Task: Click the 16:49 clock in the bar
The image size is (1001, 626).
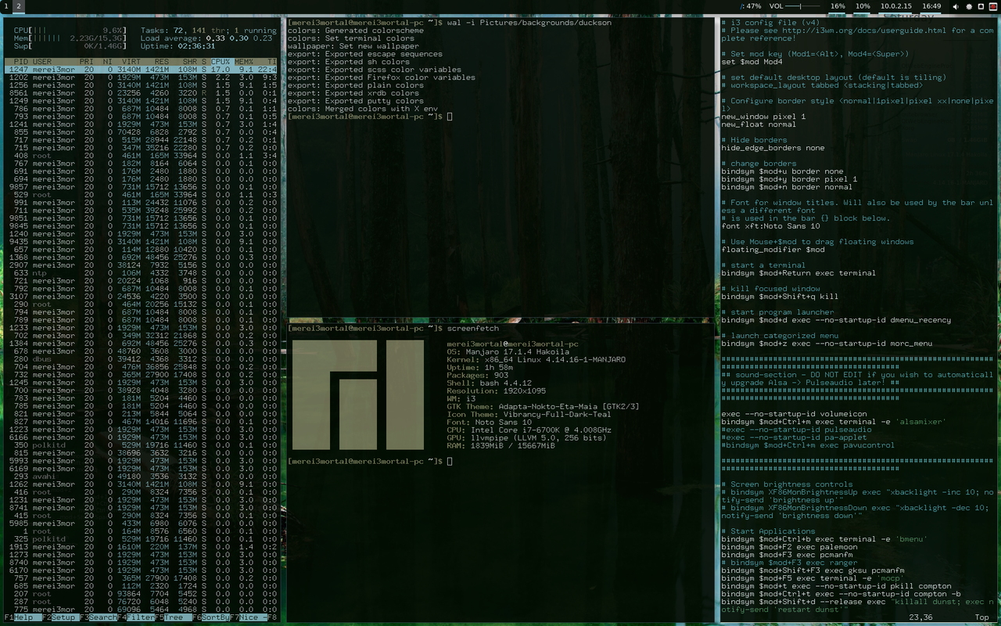Action: click(x=931, y=6)
